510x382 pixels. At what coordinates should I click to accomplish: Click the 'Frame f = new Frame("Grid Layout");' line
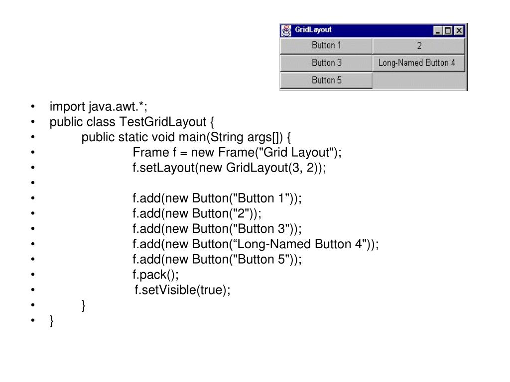tap(237, 152)
